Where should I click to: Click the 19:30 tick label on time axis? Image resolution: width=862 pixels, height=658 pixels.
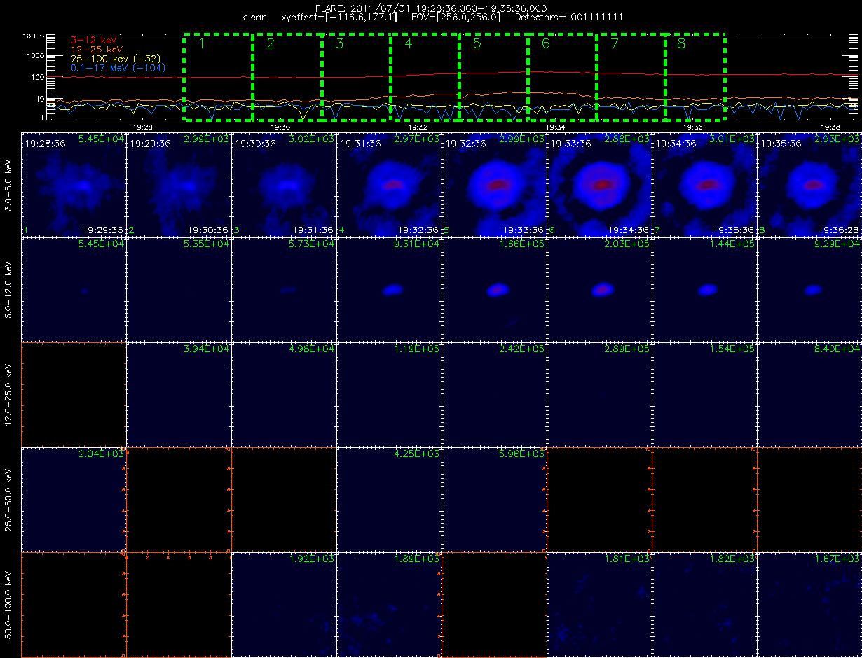tap(280, 127)
